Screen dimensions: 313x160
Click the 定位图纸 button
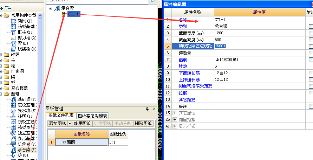(103, 124)
